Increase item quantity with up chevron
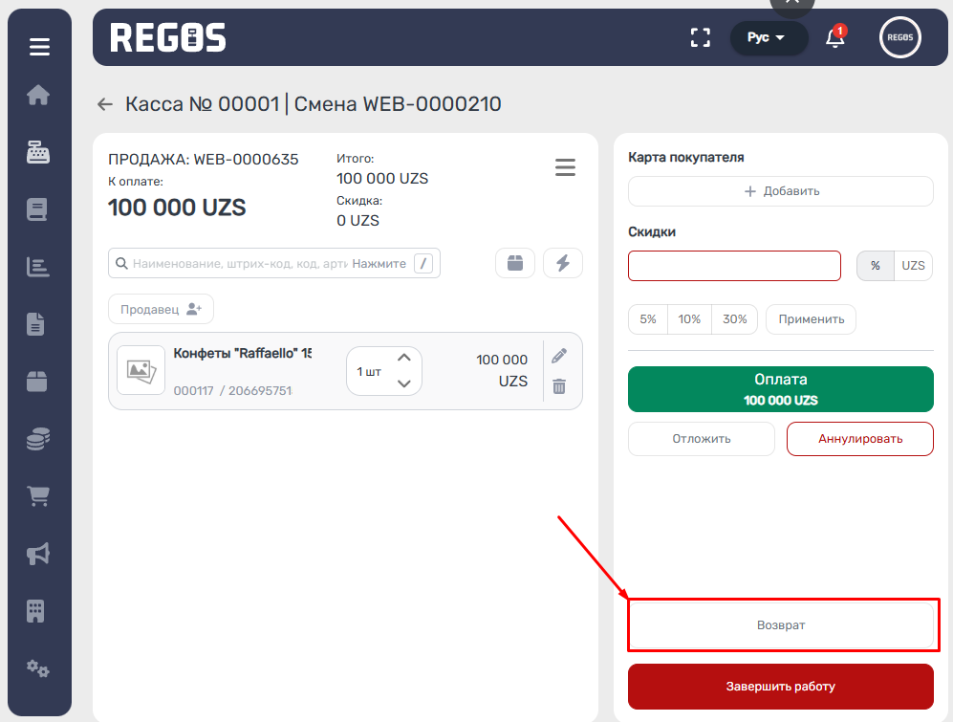 [x=403, y=358]
